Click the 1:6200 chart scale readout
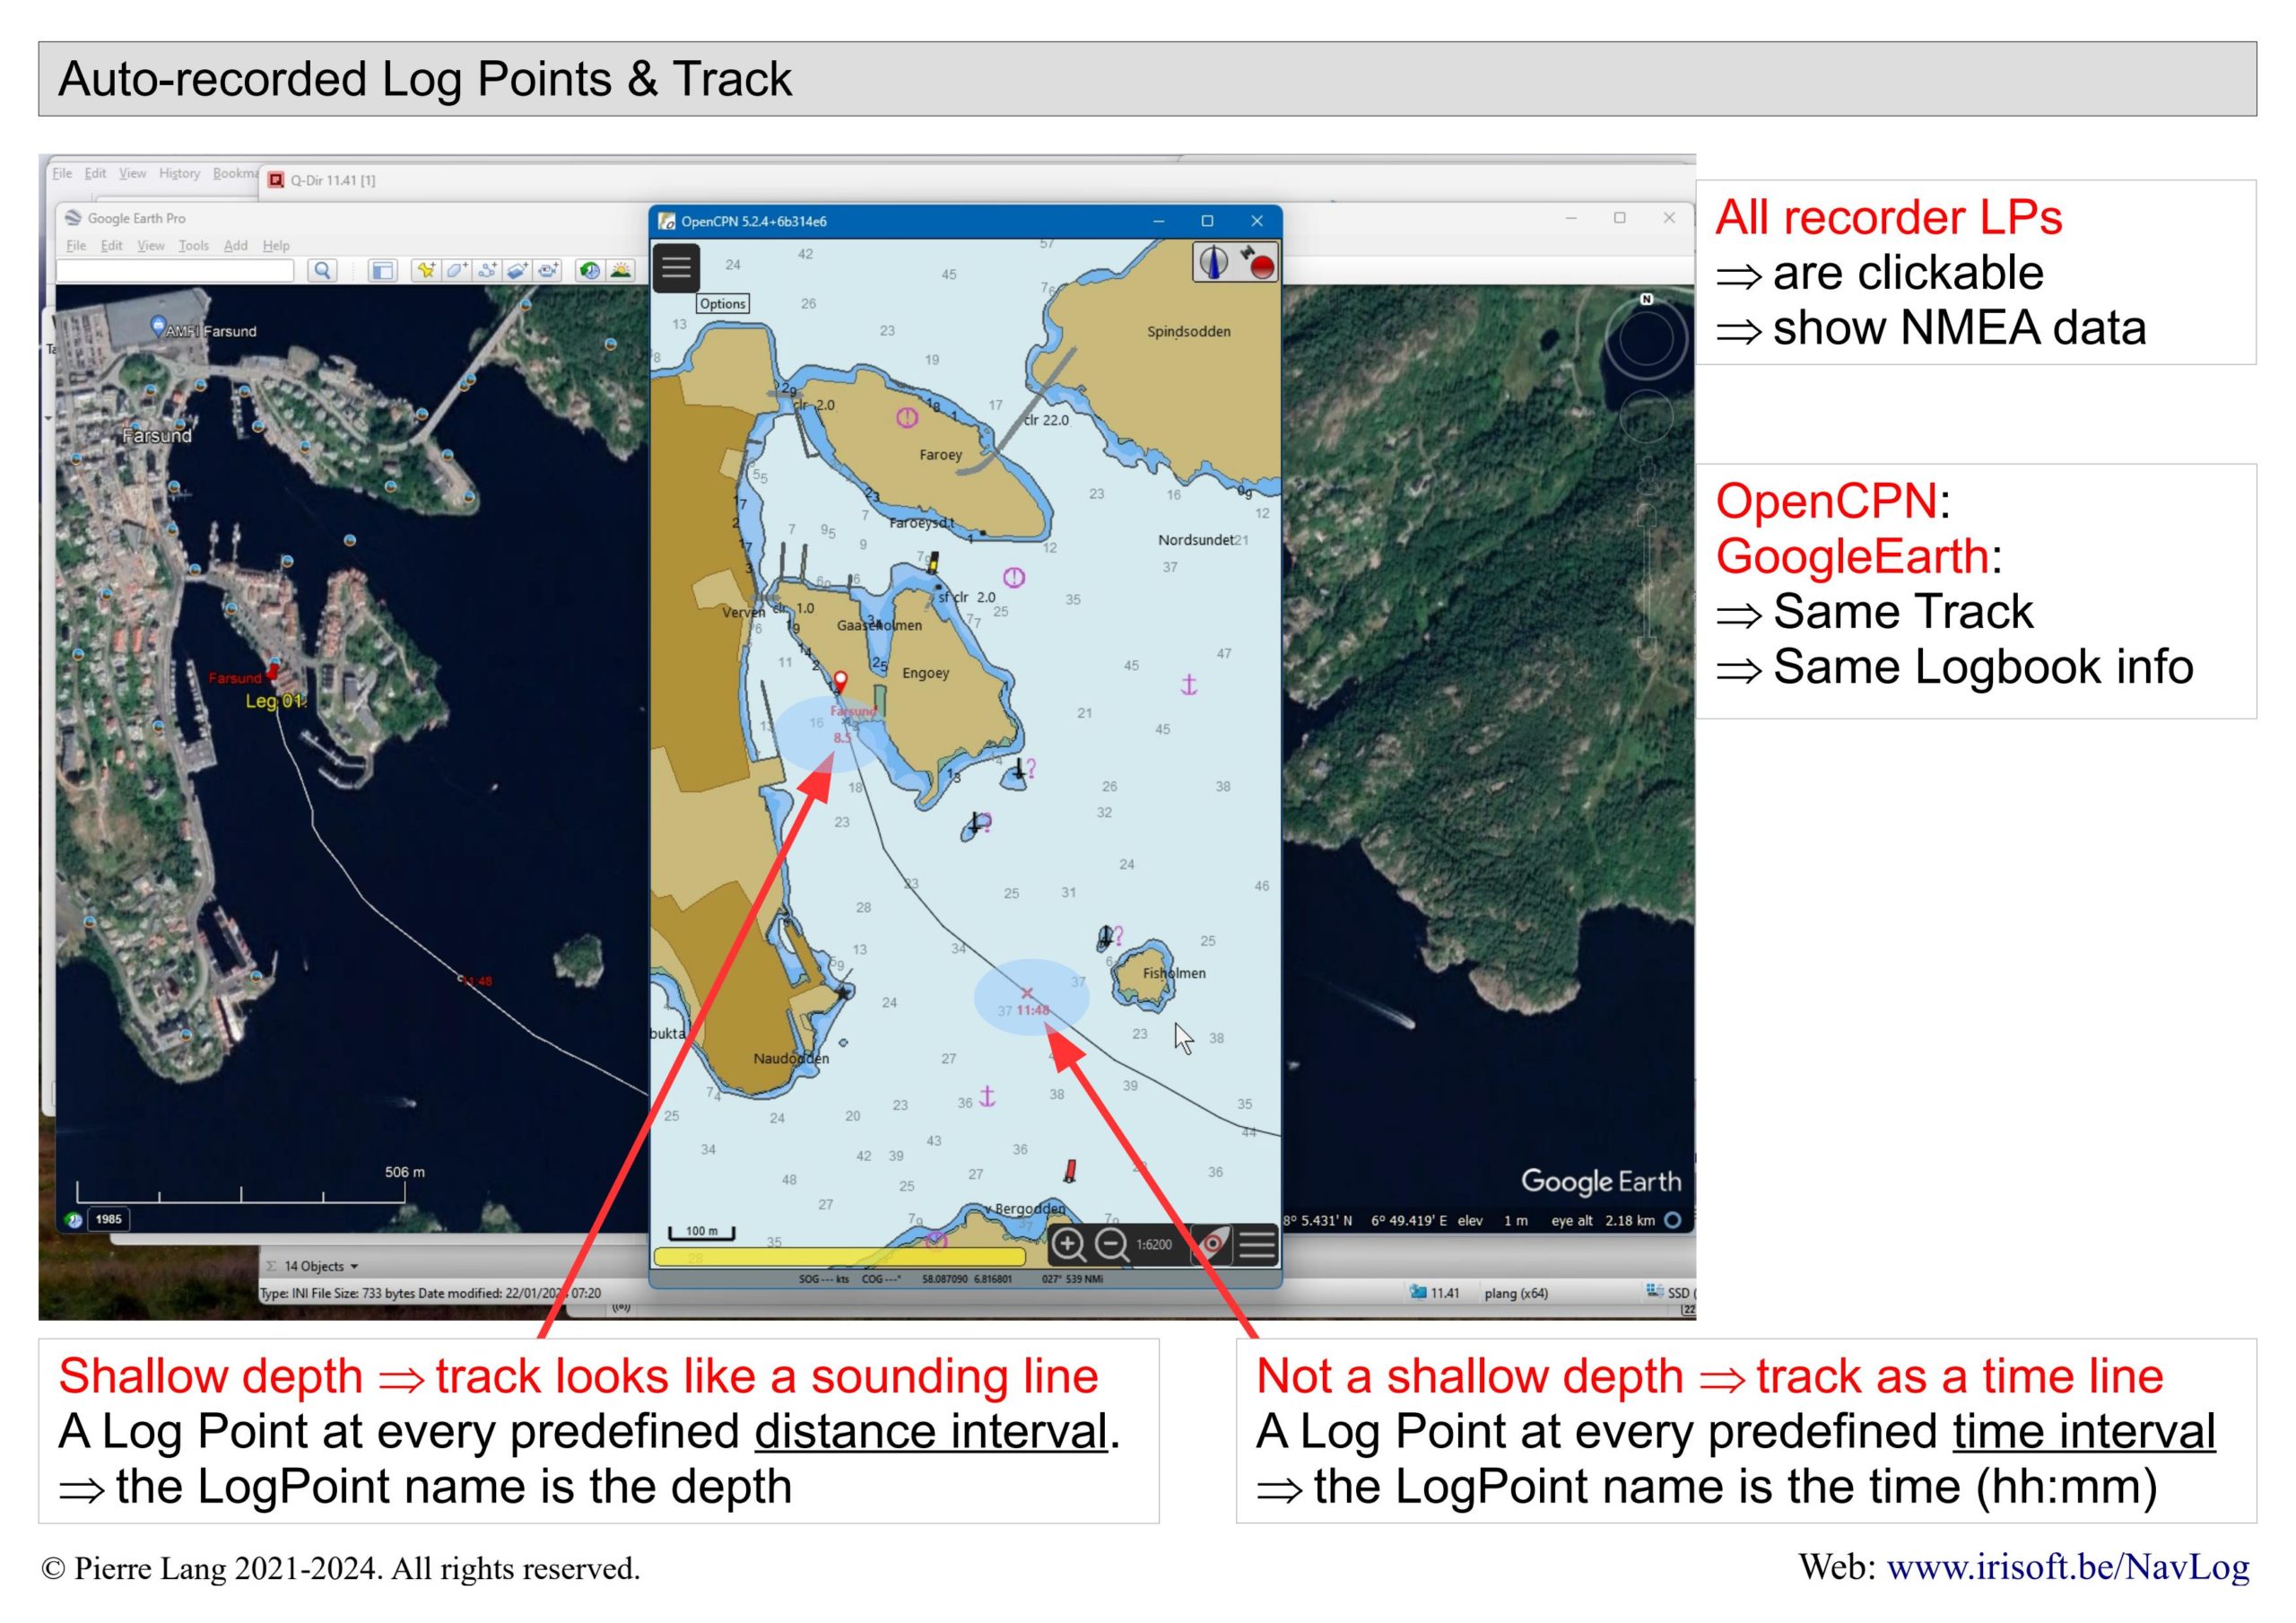 [1154, 1244]
